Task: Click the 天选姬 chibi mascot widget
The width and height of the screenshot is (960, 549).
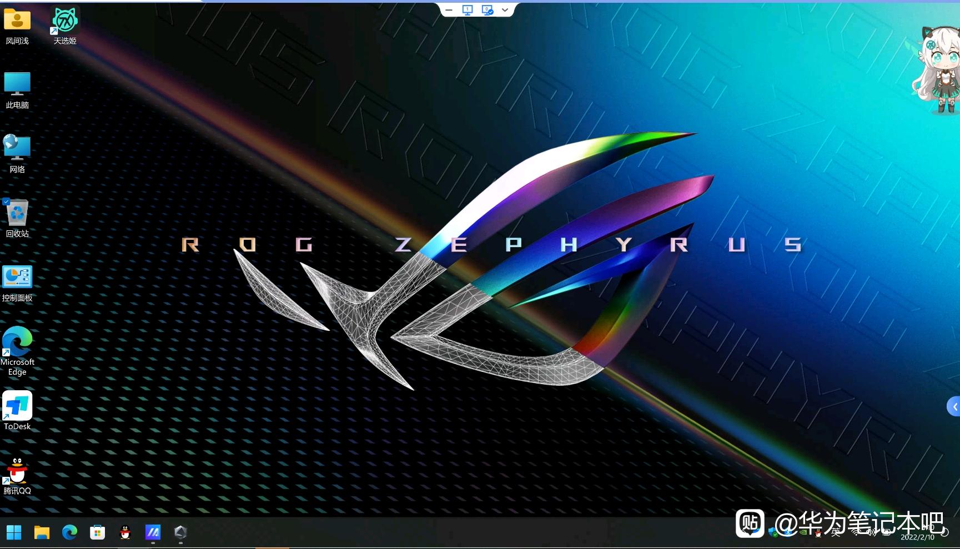Action: coord(937,70)
